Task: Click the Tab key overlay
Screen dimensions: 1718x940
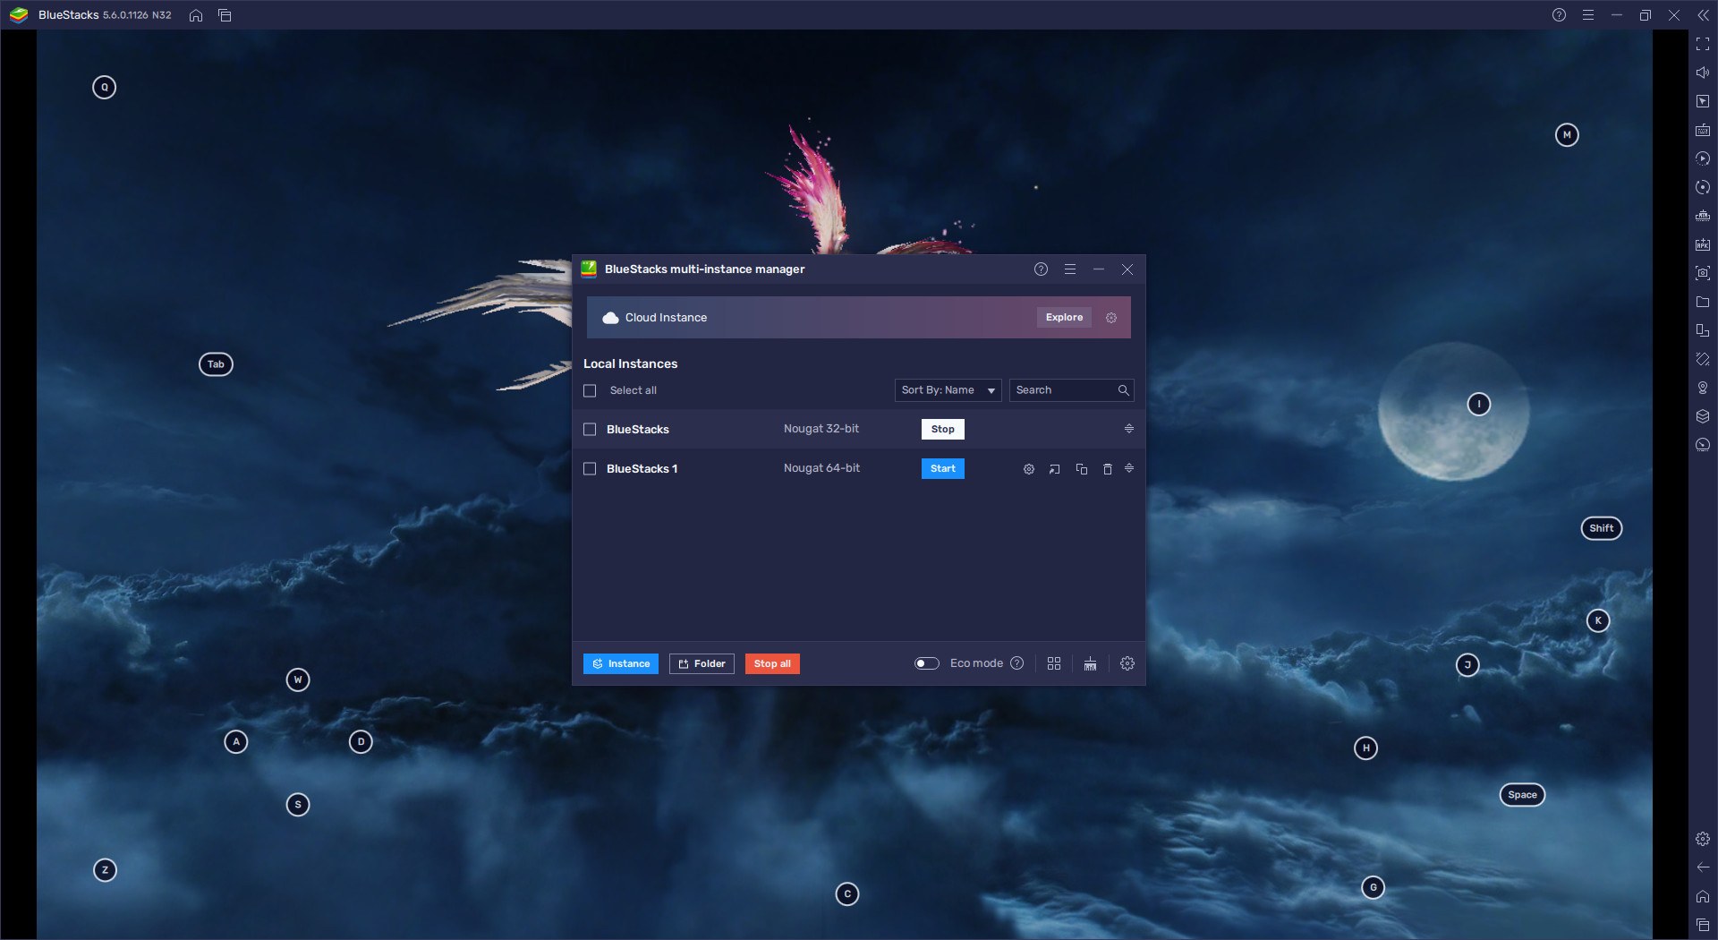Action: tap(216, 364)
